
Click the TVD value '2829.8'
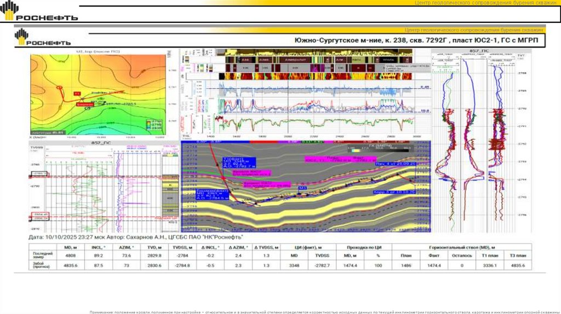coord(154,256)
